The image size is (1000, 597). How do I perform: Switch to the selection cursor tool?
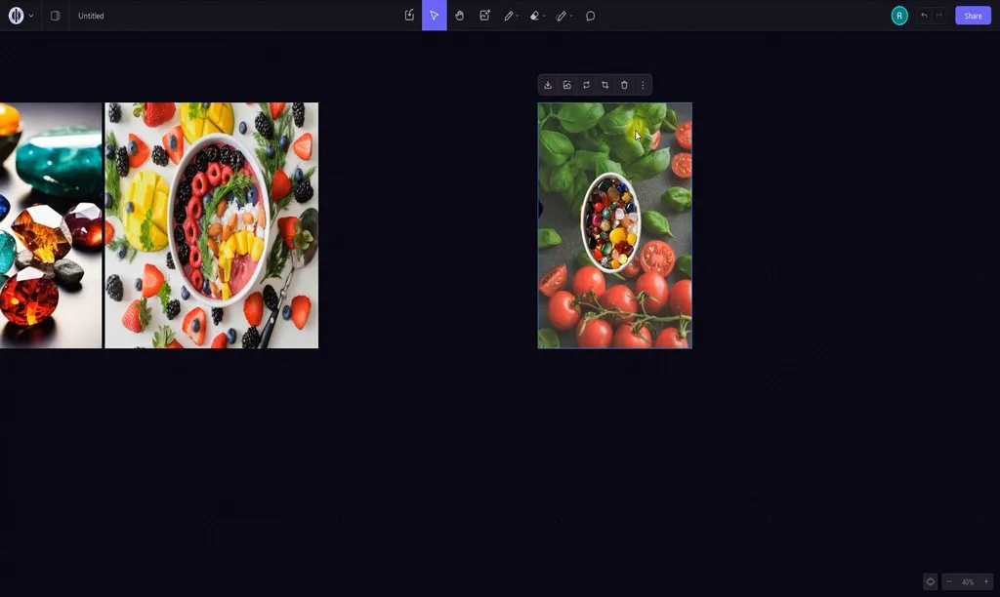pos(434,16)
